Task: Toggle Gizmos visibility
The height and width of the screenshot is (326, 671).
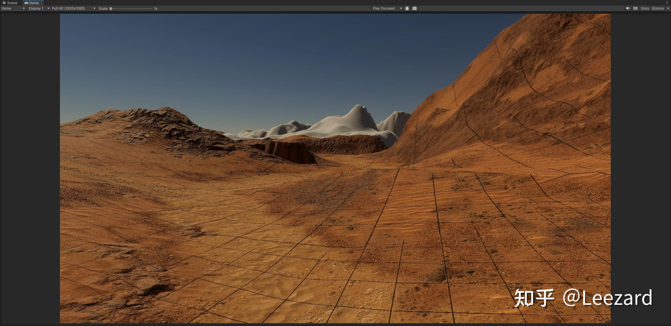Action: 658,8
